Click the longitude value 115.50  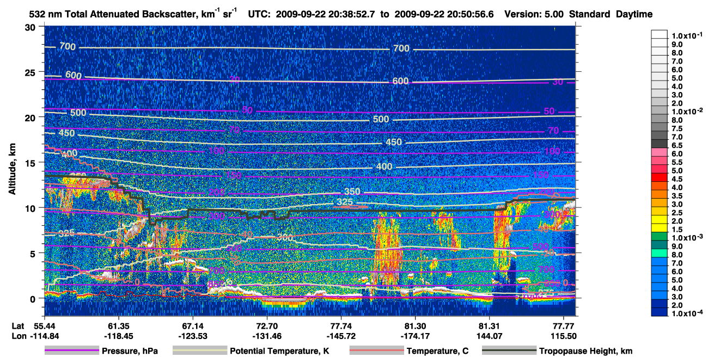coord(564,336)
